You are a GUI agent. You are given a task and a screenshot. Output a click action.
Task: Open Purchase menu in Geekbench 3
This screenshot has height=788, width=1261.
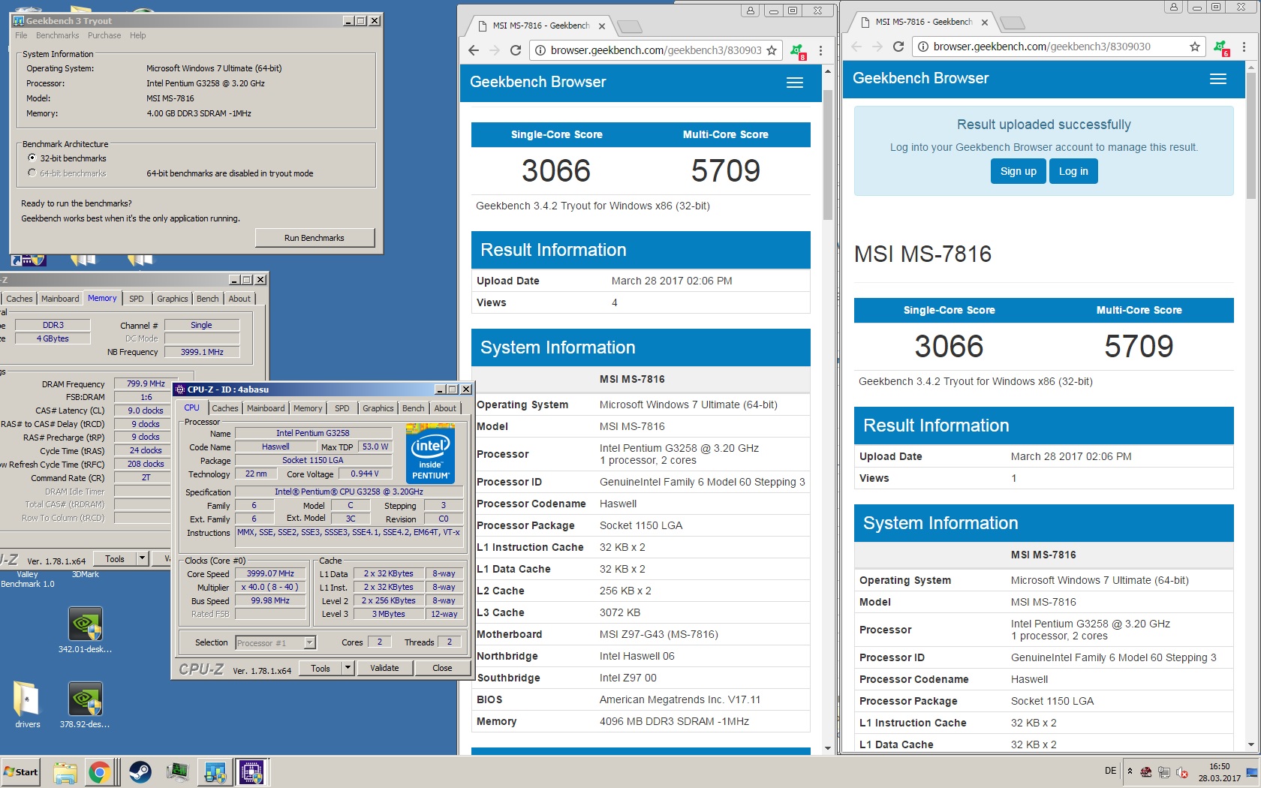(104, 35)
